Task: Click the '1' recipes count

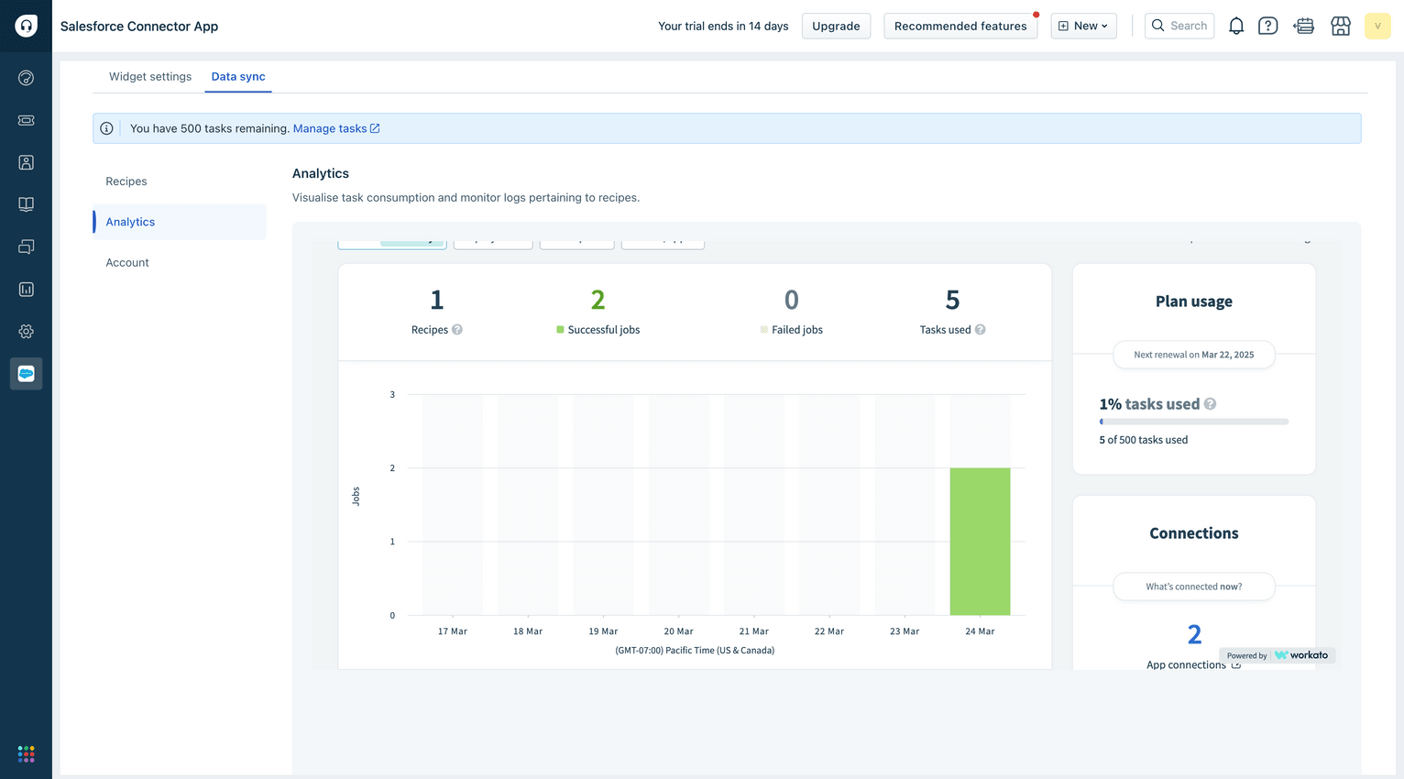Action: coord(437,300)
